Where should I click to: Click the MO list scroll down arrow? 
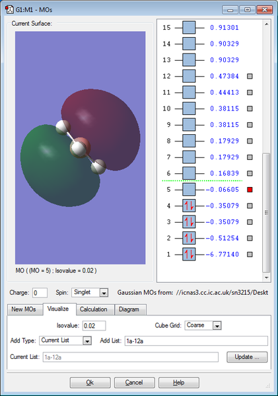click(x=266, y=277)
